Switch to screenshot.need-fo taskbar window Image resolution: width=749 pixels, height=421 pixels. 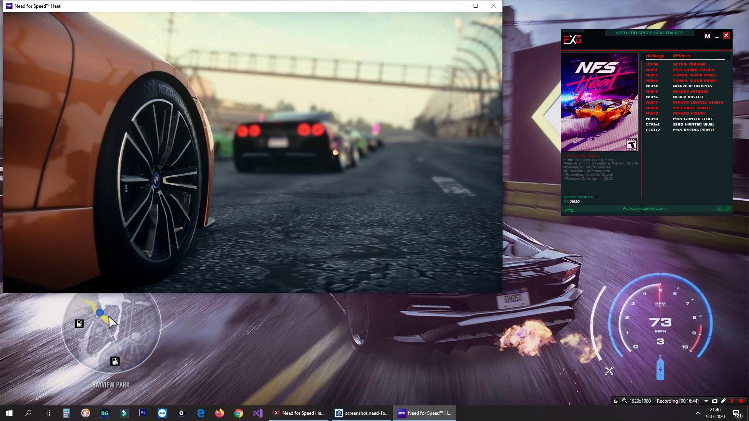pos(362,413)
